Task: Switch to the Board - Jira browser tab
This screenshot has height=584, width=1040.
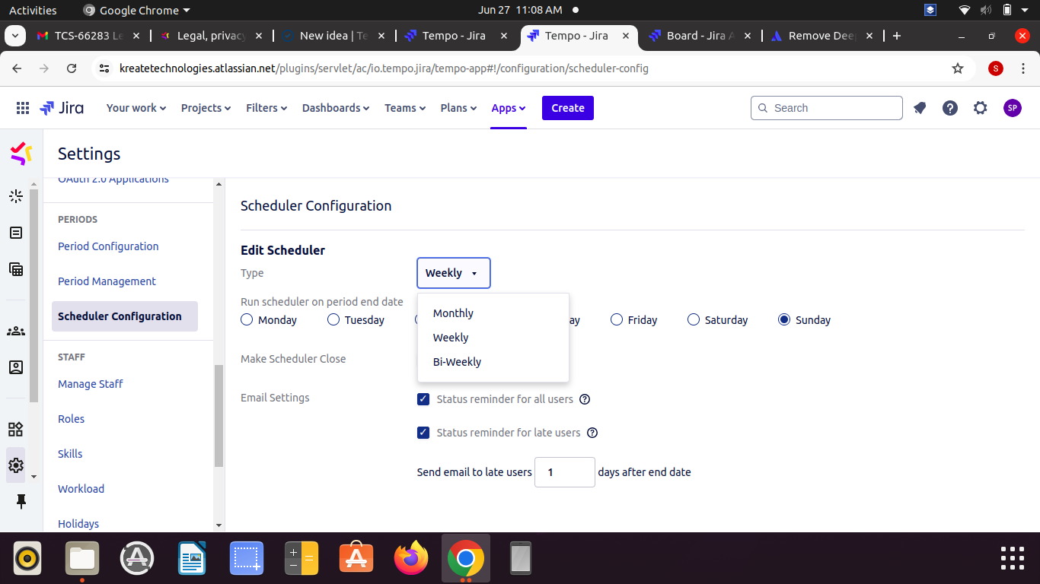Action: pos(699,36)
